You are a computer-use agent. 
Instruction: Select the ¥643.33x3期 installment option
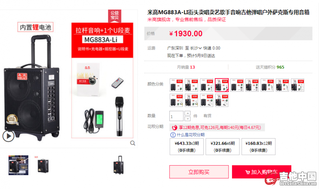tap(187, 147)
